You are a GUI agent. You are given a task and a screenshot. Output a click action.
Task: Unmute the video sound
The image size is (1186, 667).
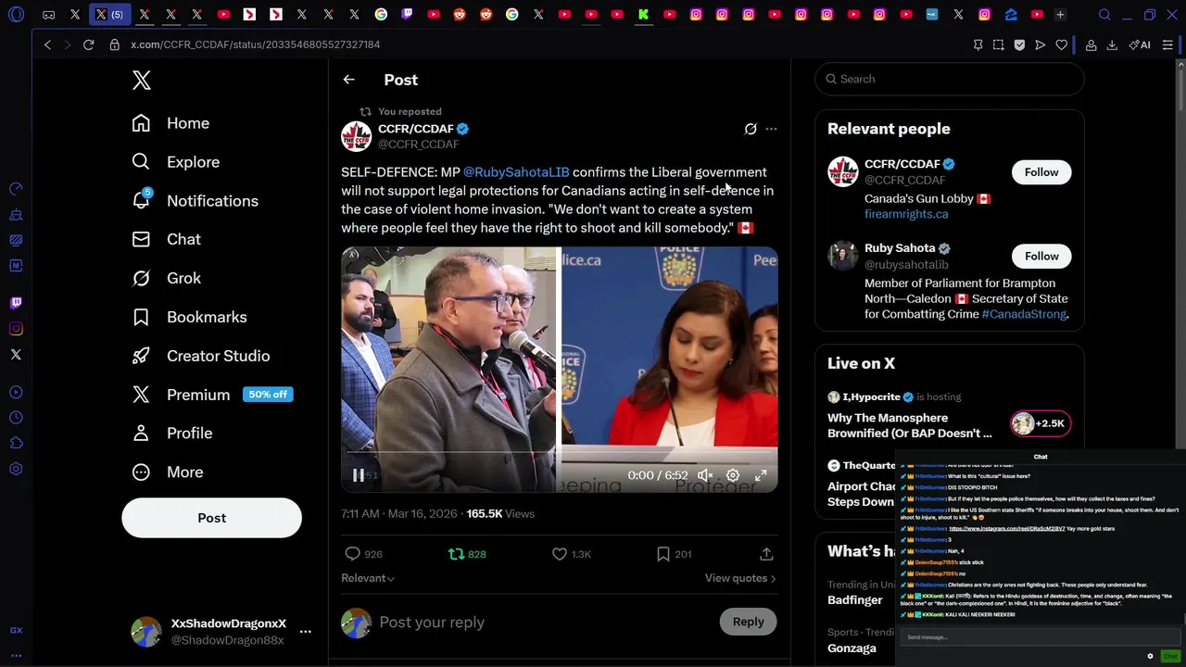click(705, 475)
